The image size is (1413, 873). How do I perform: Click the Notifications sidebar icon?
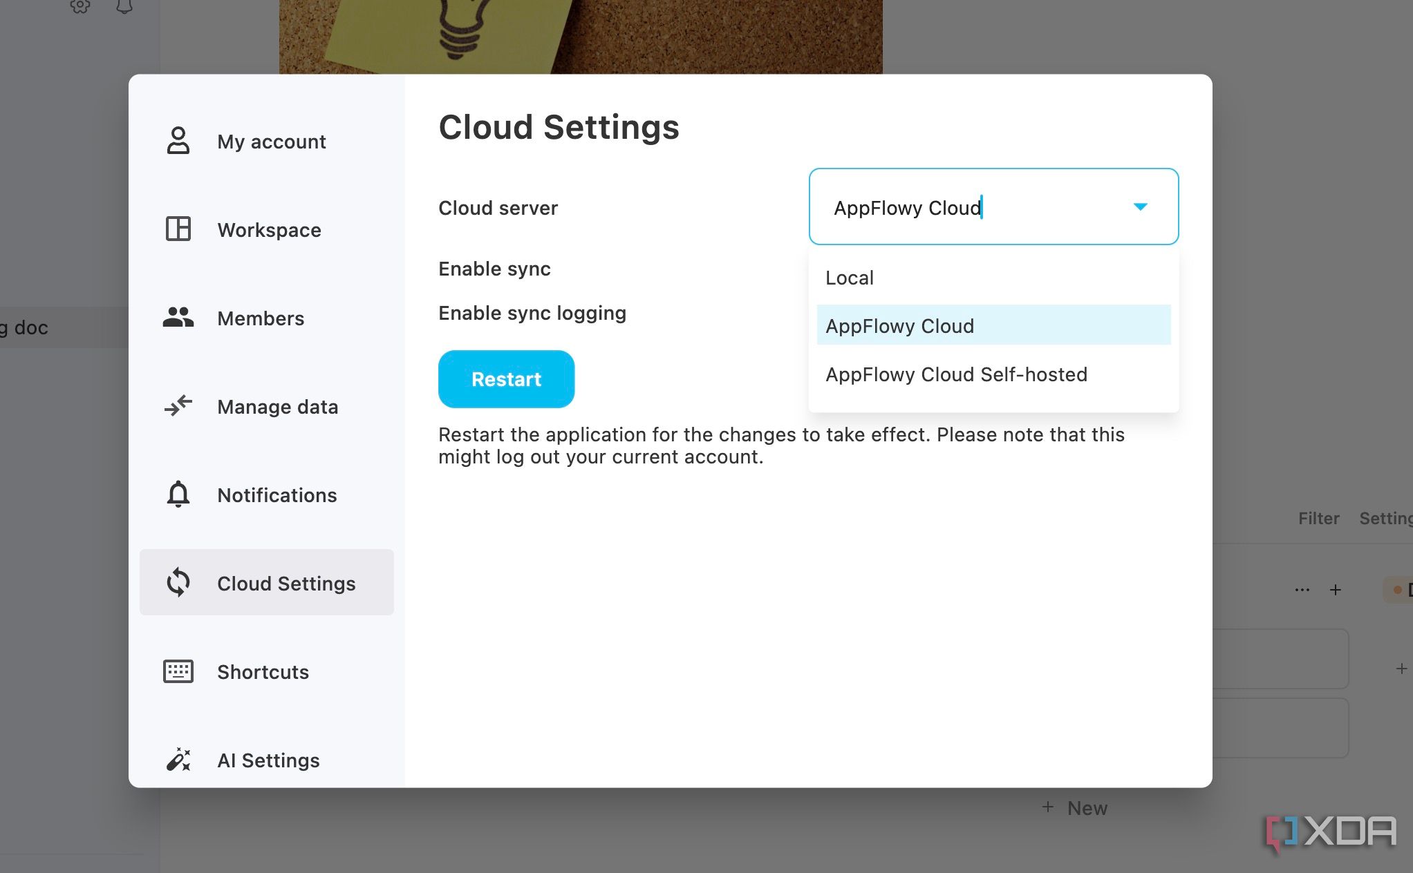coord(178,495)
